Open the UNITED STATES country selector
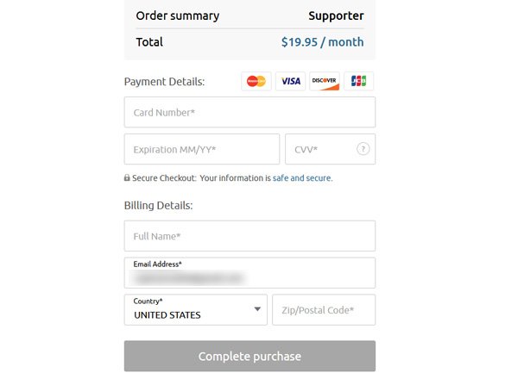518x379 pixels. coord(196,310)
